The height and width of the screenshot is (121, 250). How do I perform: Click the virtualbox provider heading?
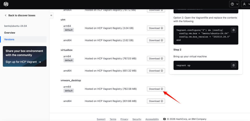66,50
